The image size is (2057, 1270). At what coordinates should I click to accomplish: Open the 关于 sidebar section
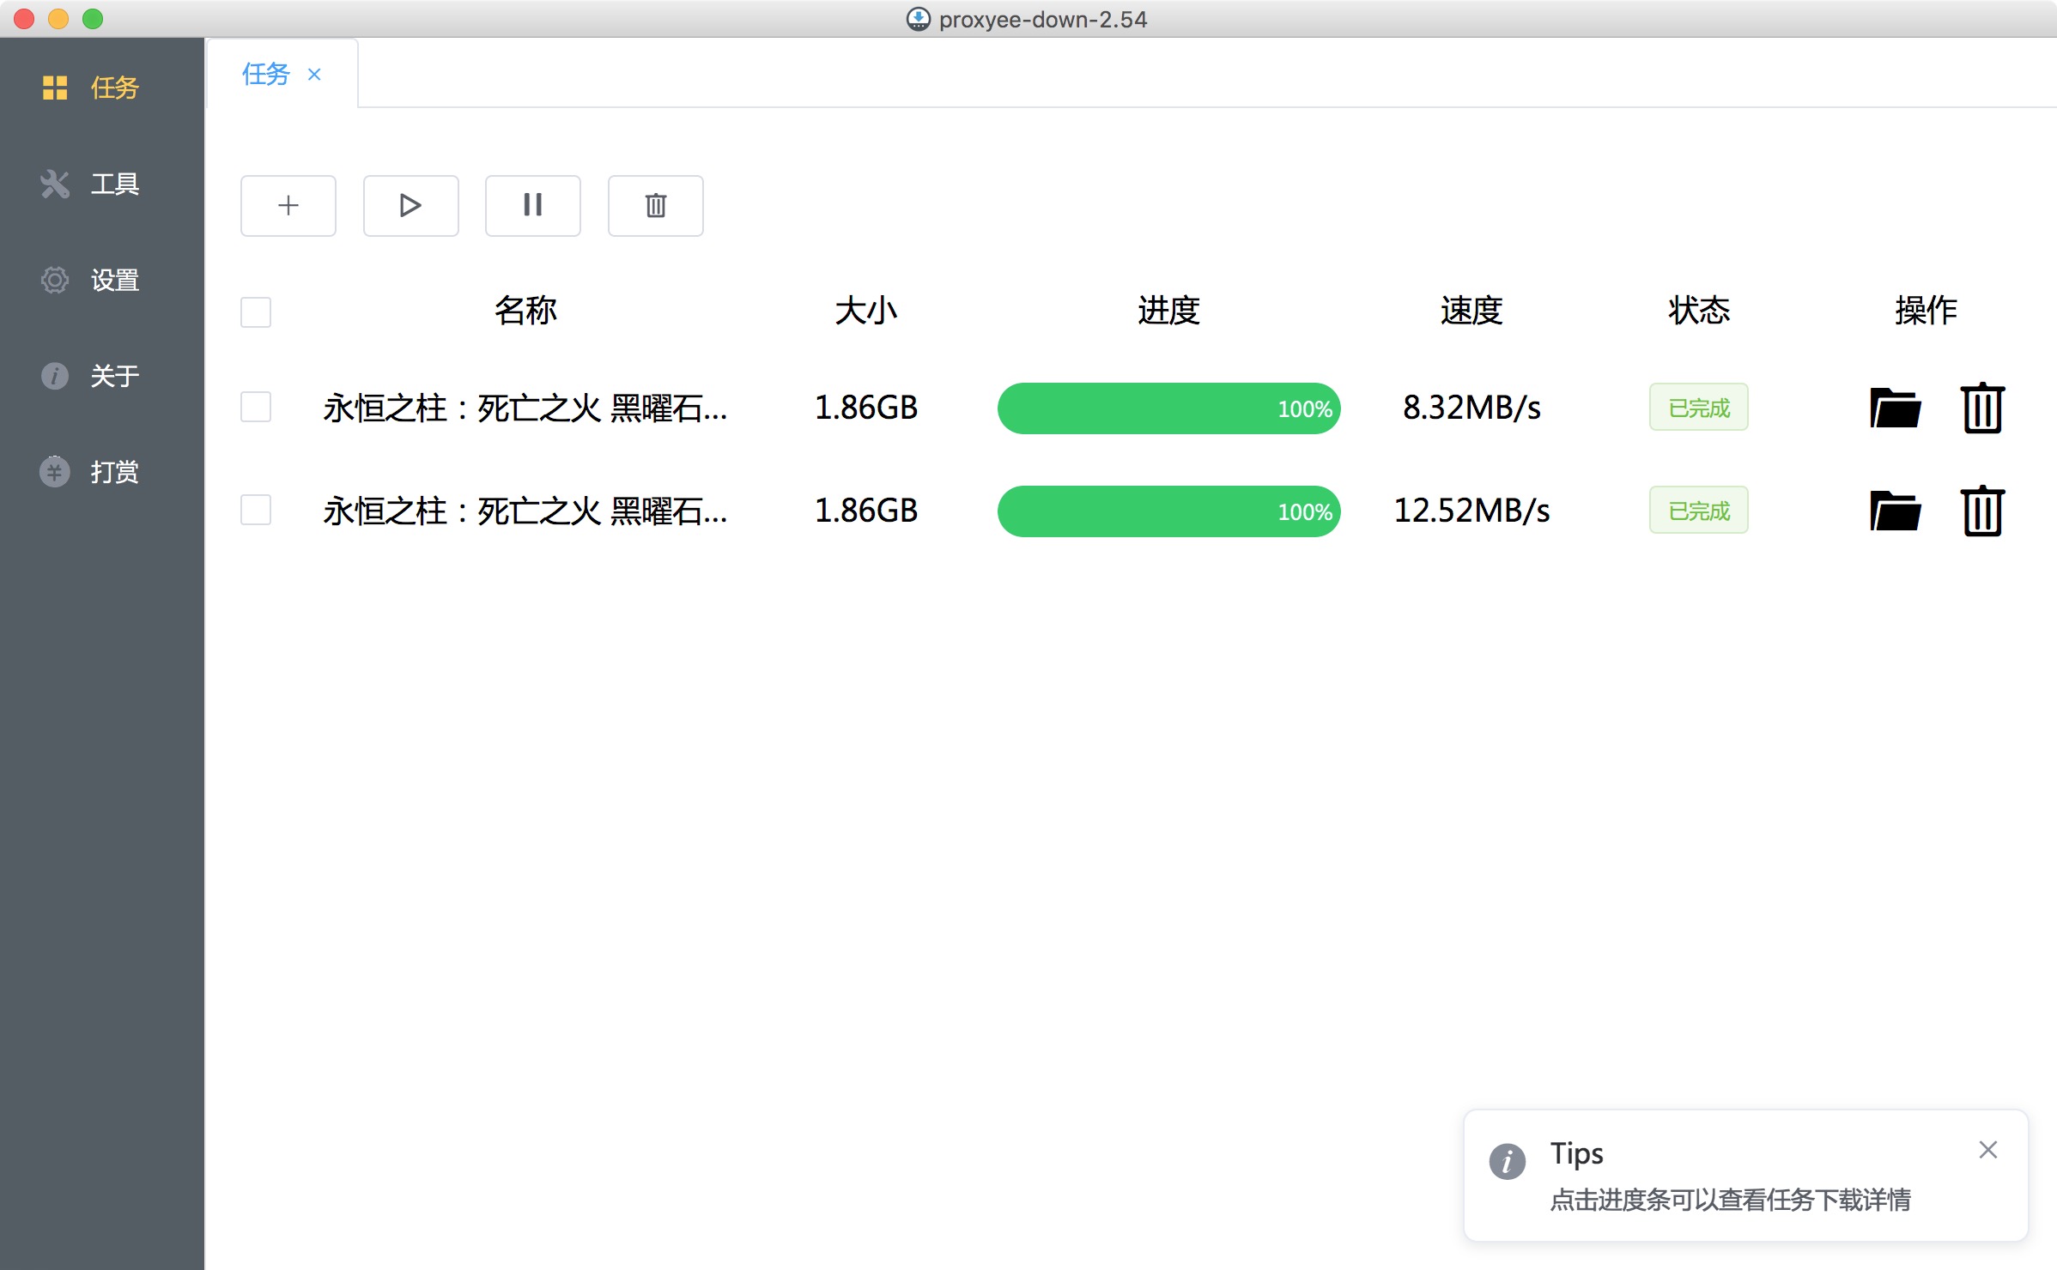coord(101,376)
